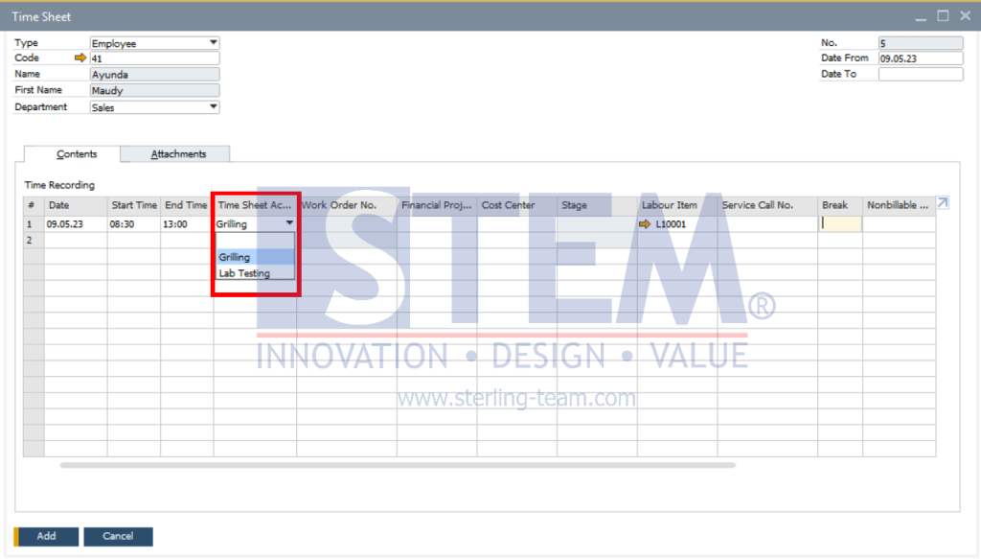
Task: Switch to the Contents tab
Action: 76,153
